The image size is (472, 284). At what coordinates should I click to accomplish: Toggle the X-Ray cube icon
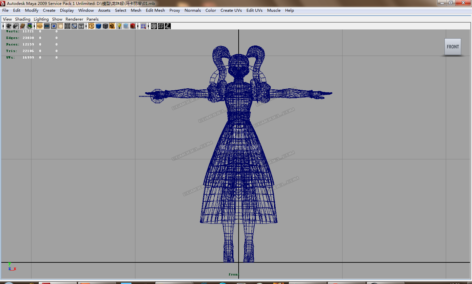click(x=154, y=26)
